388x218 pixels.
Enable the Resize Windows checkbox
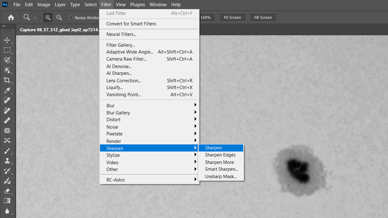(71, 18)
